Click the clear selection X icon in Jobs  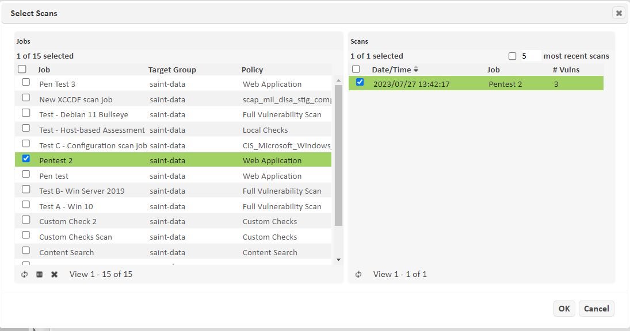click(x=54, y=275)
